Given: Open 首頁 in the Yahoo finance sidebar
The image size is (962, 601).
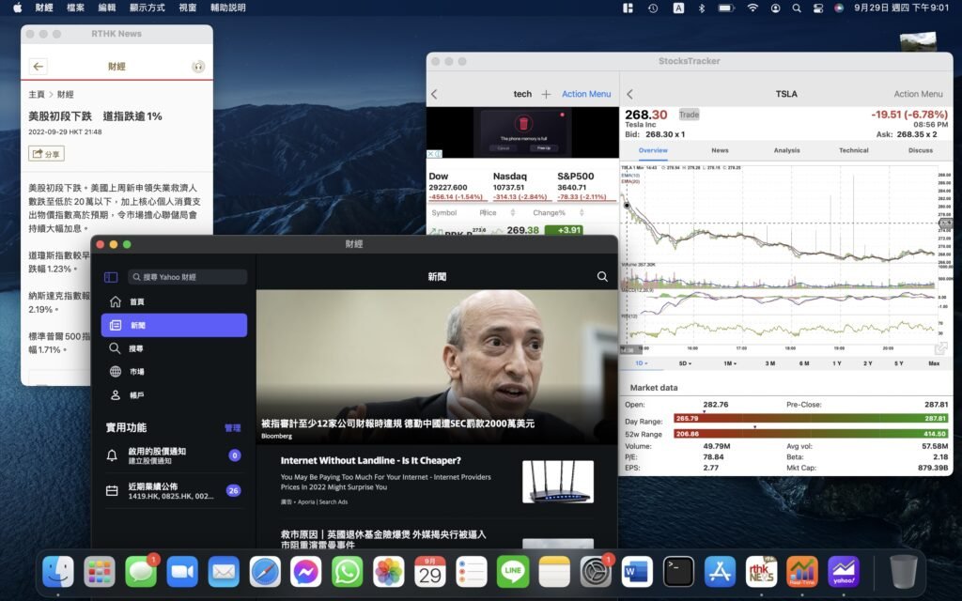Looking at the screenshot, I should point(174,301).
